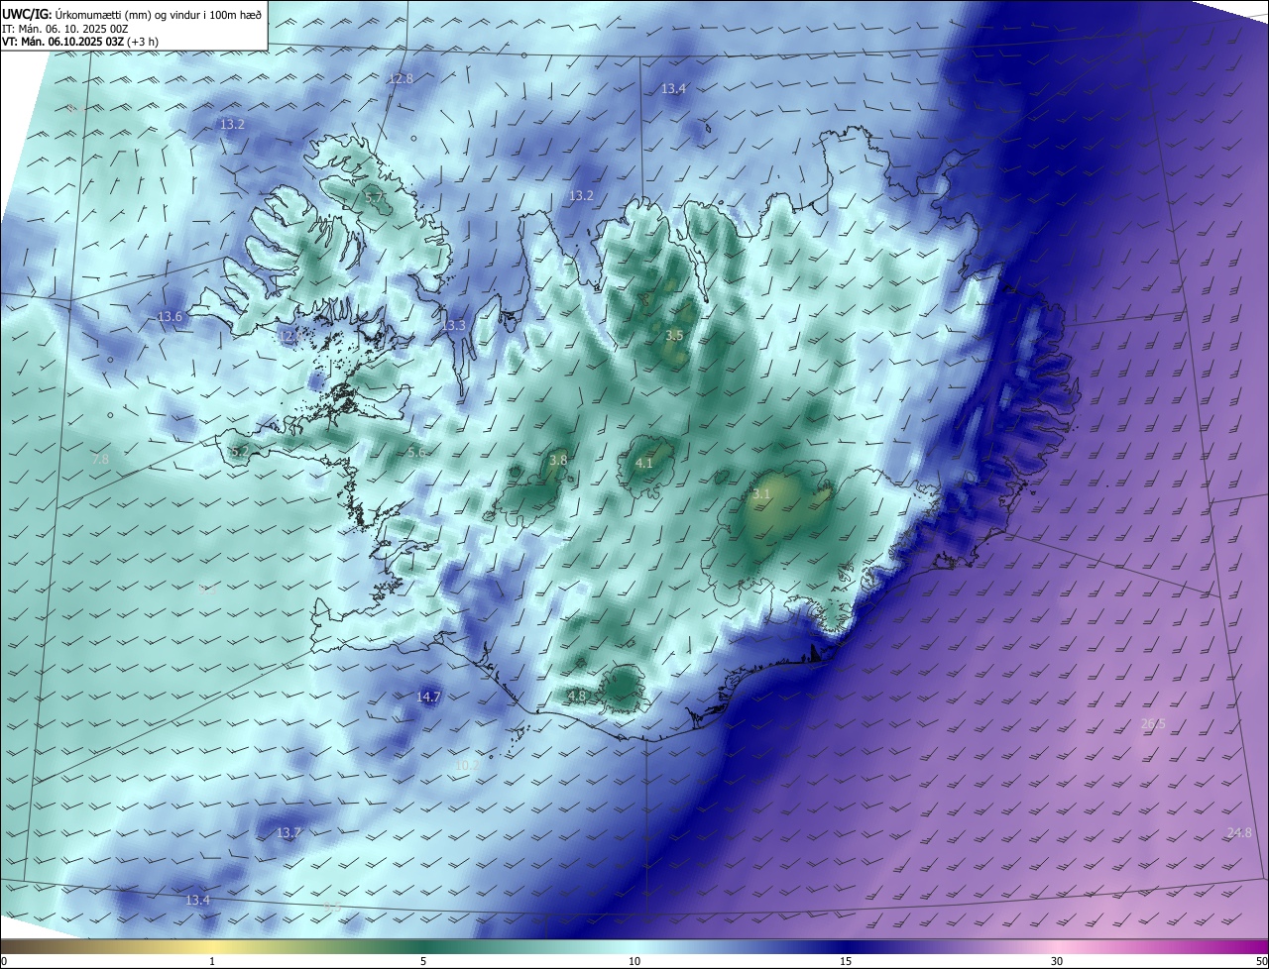Image resolution: width=1269 pixels, height=969 pixels.
Task: Click the 5.2 value label on the peninsula
Action: (x=240, y=452)
